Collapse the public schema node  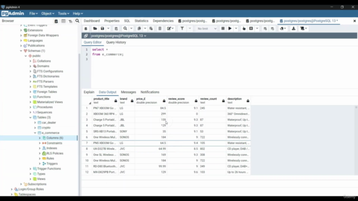click(26, 56)
